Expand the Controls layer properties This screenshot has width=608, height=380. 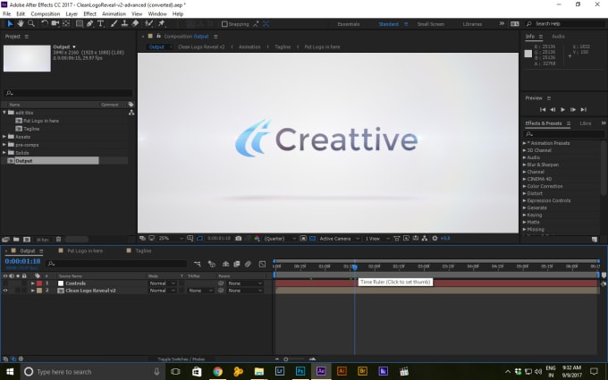(x=33, y=283)
